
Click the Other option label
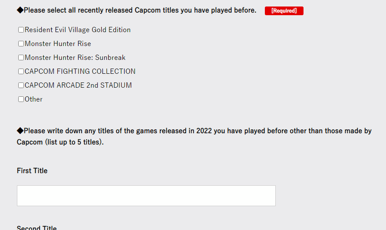[33, 99]
